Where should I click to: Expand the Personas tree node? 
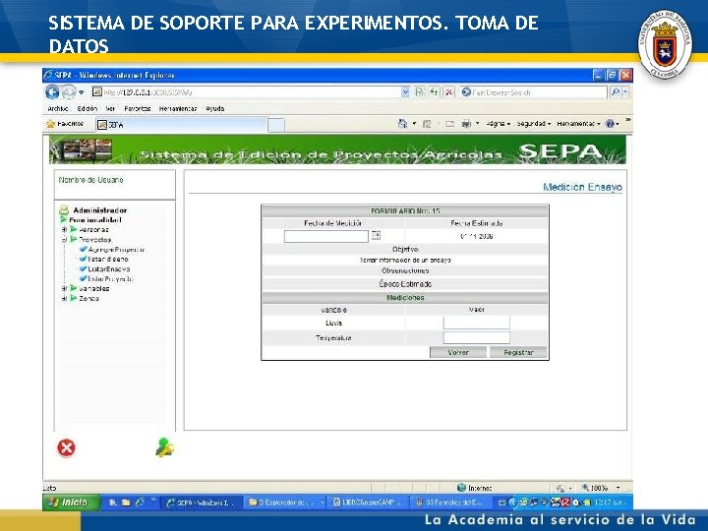[64, 229]
